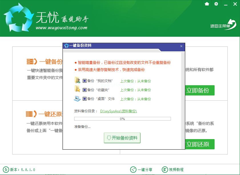Enable backup of 我的文档 checkbox
Viewport: 240px width, 175px height.
[x=85, y=81]
